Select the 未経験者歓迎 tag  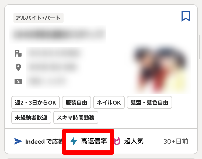point(31,117)
